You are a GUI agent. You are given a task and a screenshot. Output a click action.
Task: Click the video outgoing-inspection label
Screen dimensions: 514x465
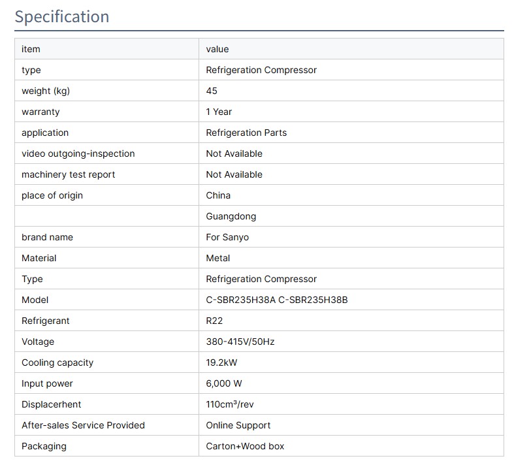tap(78, 153)
